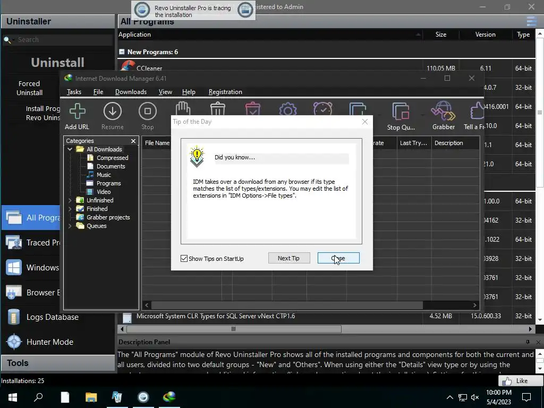Open the View menu in IDM

tap(165, 92)
